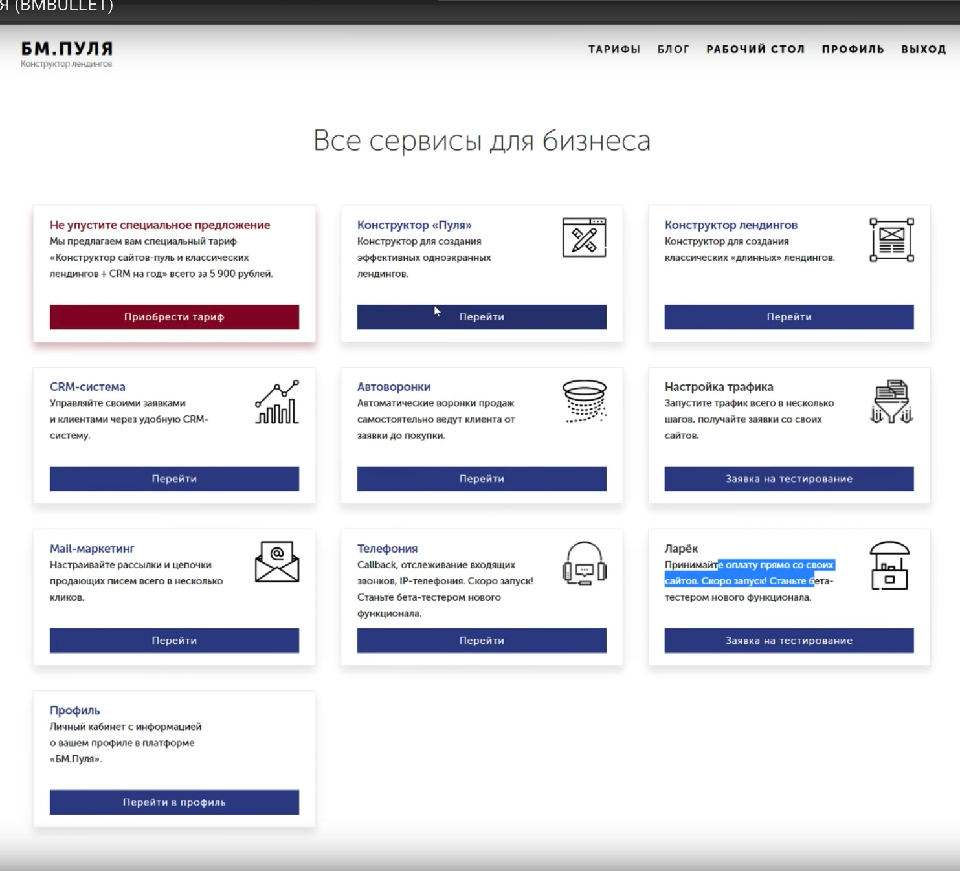Click the БМ.Пуля logo

click(67, 53)
